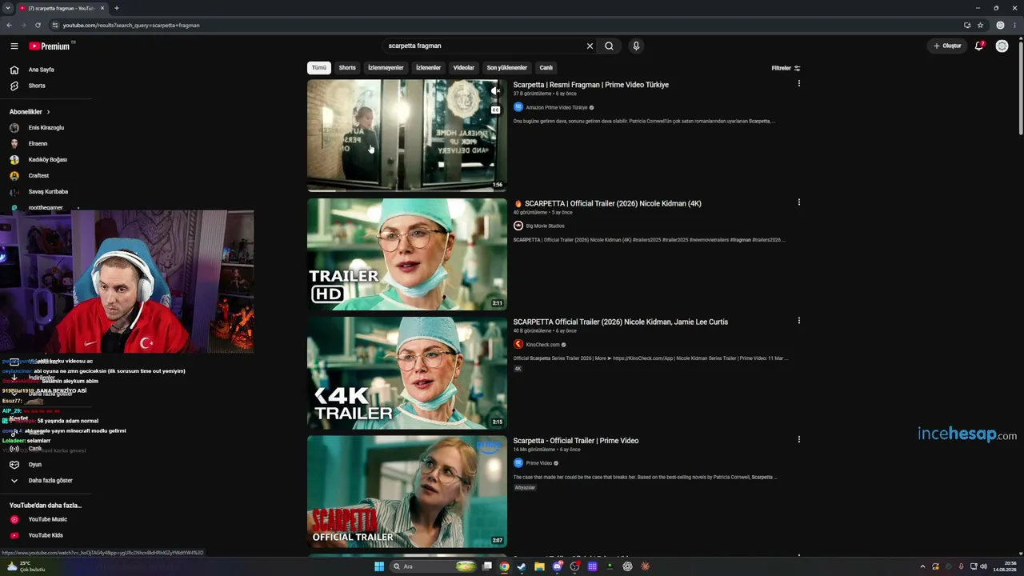
Task: Open Discord from the taskbar
Action: point(557,566)
